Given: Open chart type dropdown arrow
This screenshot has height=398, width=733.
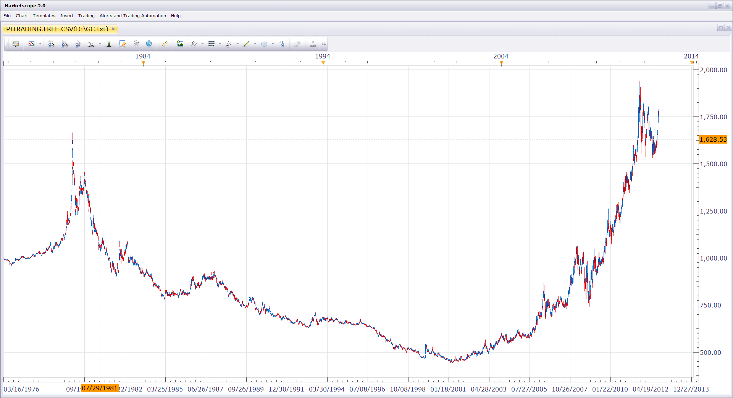Looking at the screenshot, I should pos(40,44).
